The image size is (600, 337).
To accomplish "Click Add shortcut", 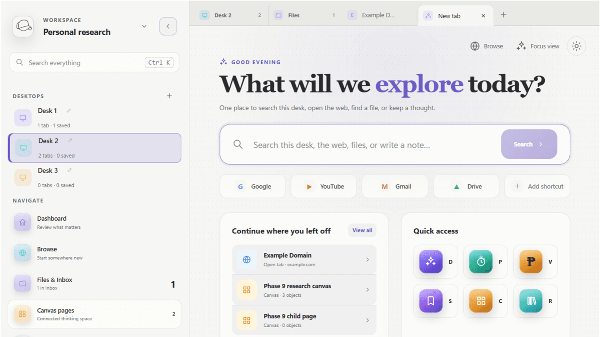I will point(537,186).
